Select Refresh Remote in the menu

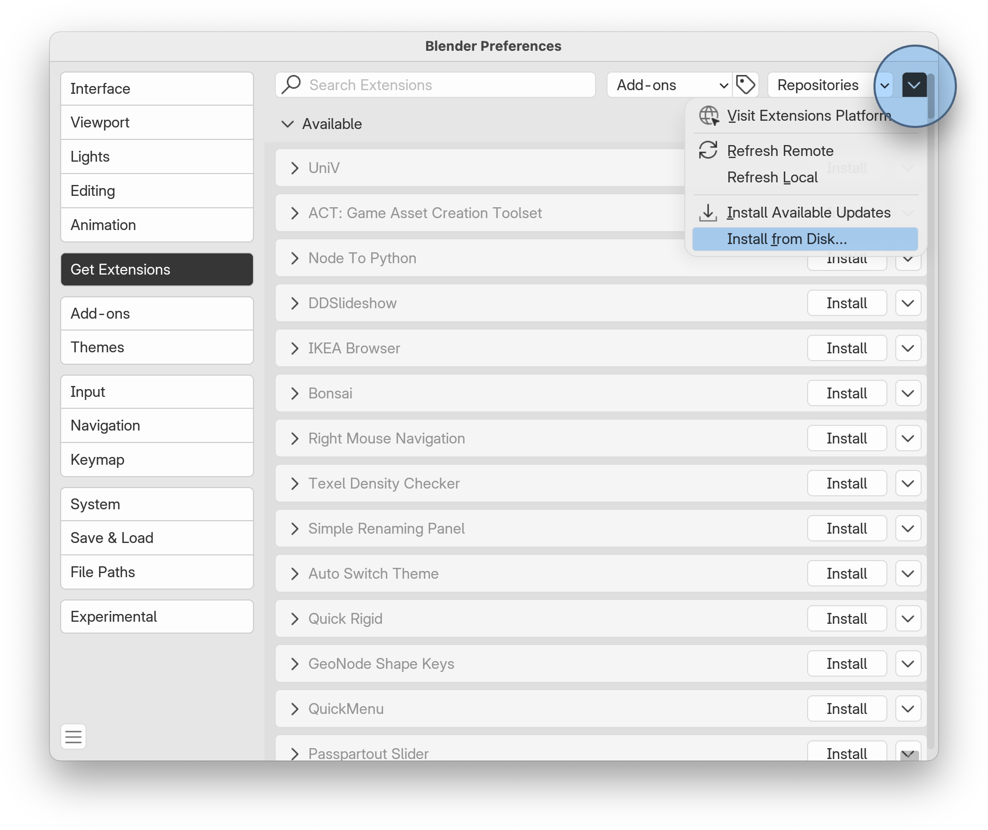coord(805,151)
